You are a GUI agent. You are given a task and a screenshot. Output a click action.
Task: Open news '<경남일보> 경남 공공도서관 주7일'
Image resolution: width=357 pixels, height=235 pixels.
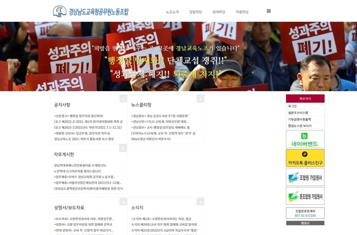click(x=160, y=116)
